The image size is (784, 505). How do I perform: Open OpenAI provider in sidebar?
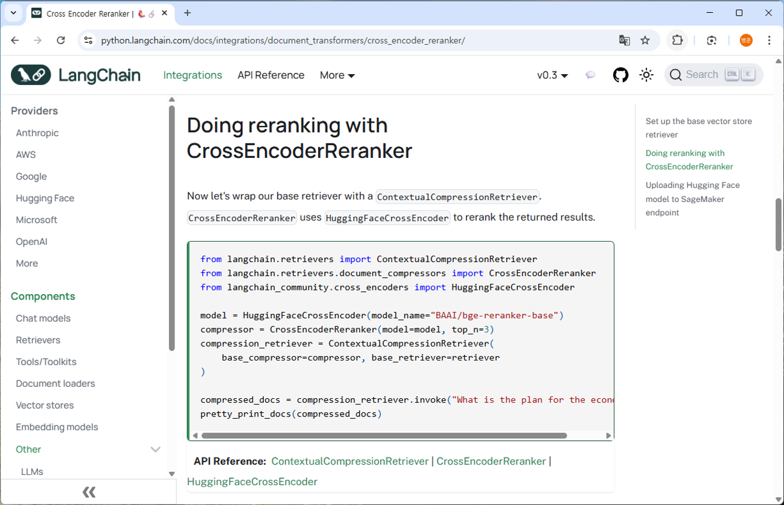coord(31,241)
